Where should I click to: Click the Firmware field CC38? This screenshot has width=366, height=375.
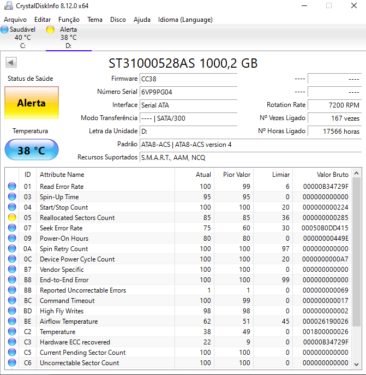pos(188,79)
